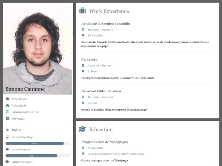Click the Education heading

pos(101,130)
